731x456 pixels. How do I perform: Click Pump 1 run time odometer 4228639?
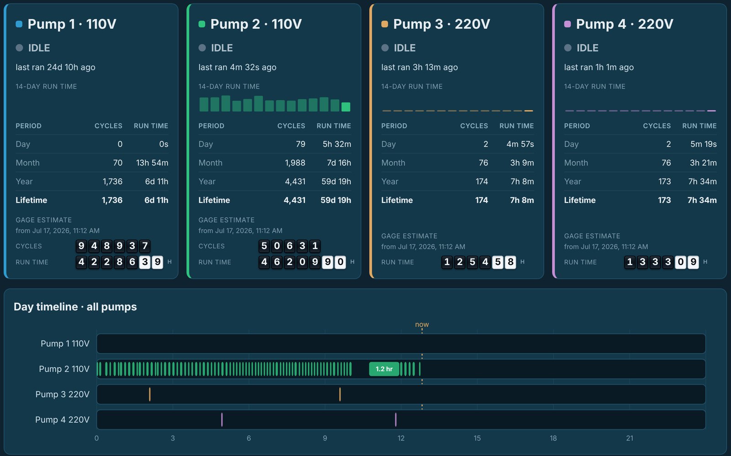point(119,262)
